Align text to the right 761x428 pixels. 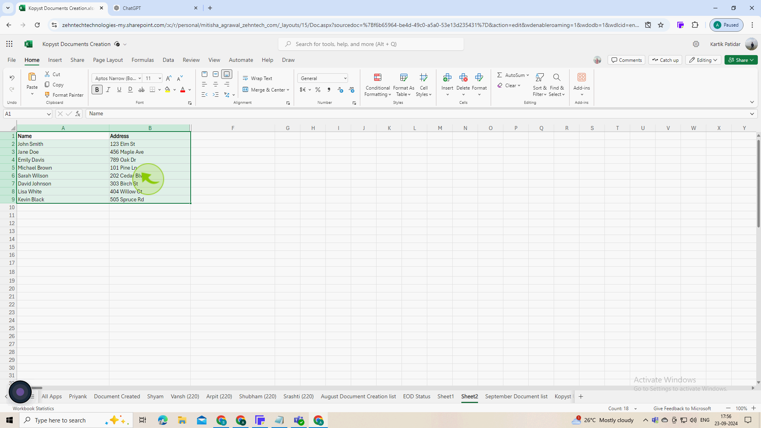point(227,84)
